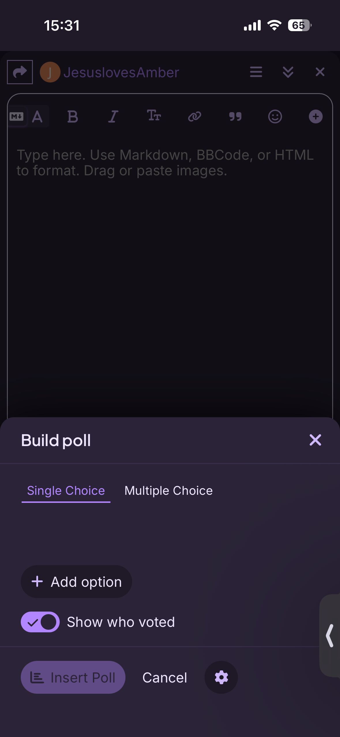Cancel the poll builder
Viewport: 340px width, 737px height.
pos(165,677)
